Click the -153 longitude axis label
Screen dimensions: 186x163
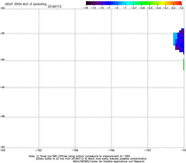click(148, 150)
